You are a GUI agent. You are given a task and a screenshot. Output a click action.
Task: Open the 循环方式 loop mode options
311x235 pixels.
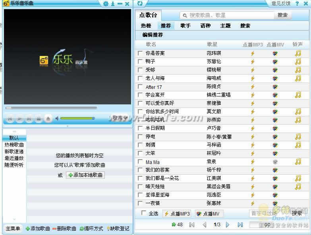point(91,229)
